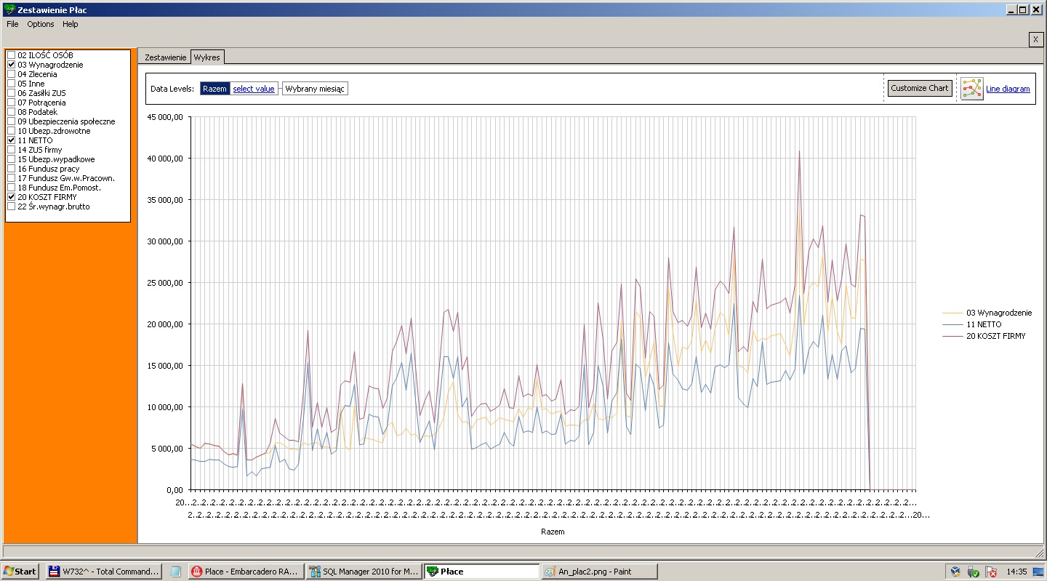Screen dimensions: 1047x581
Task: Select the Razem data level
Action: pyautogui.click(x=214, y=89)
